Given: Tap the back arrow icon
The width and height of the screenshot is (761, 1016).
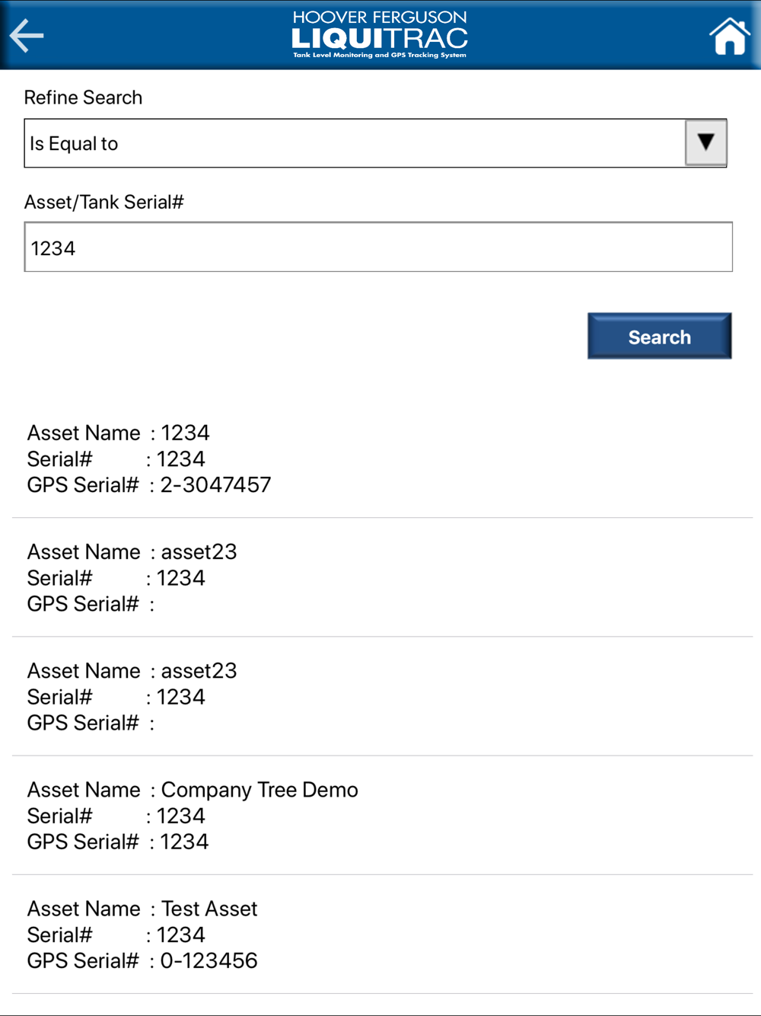Looking at the screenshot, I should (27, 36).
